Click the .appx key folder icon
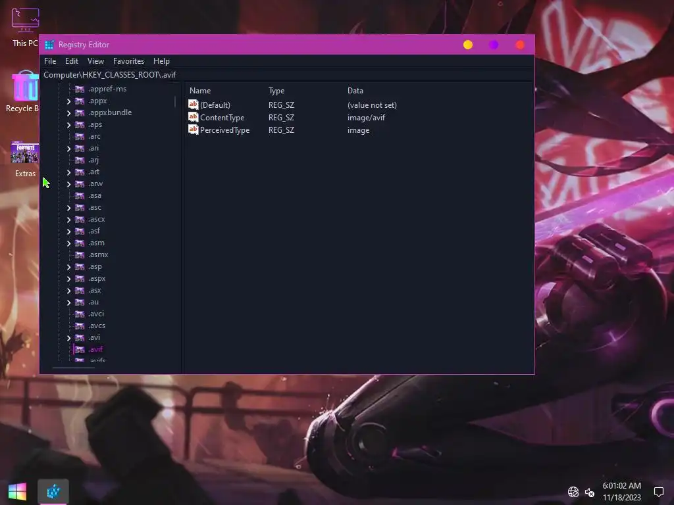 tap(80, 101)
